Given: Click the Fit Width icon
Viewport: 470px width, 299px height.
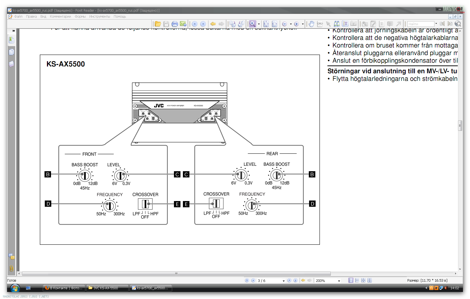Looking at the screenshot, I should click(x=275, y=24).
